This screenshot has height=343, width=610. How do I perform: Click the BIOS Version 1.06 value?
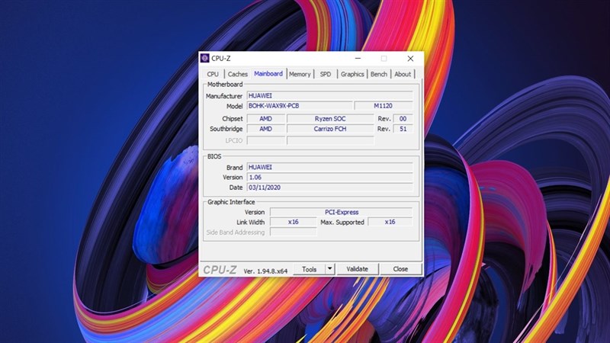pyautogui.click(x=330, y=178)
